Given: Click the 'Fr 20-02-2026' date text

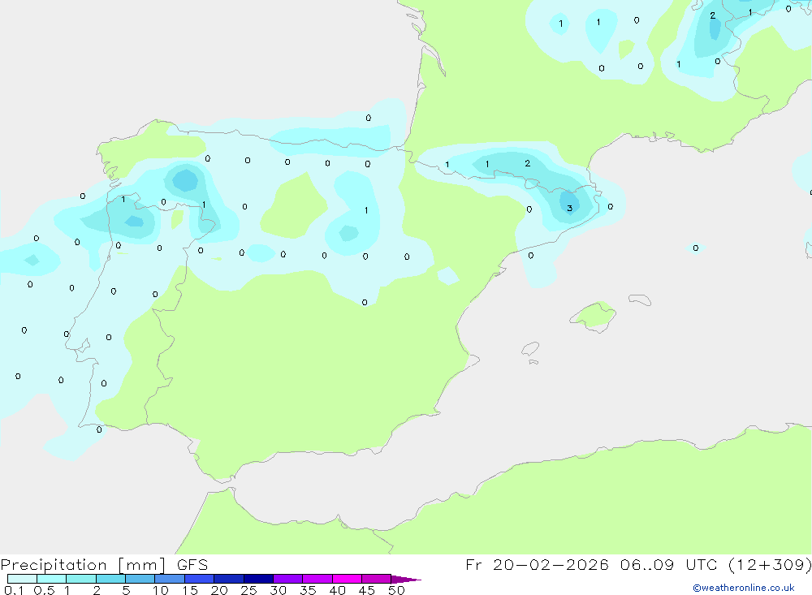Looking at the screenshot, I should pyautogui.click(x=537, y=565).
